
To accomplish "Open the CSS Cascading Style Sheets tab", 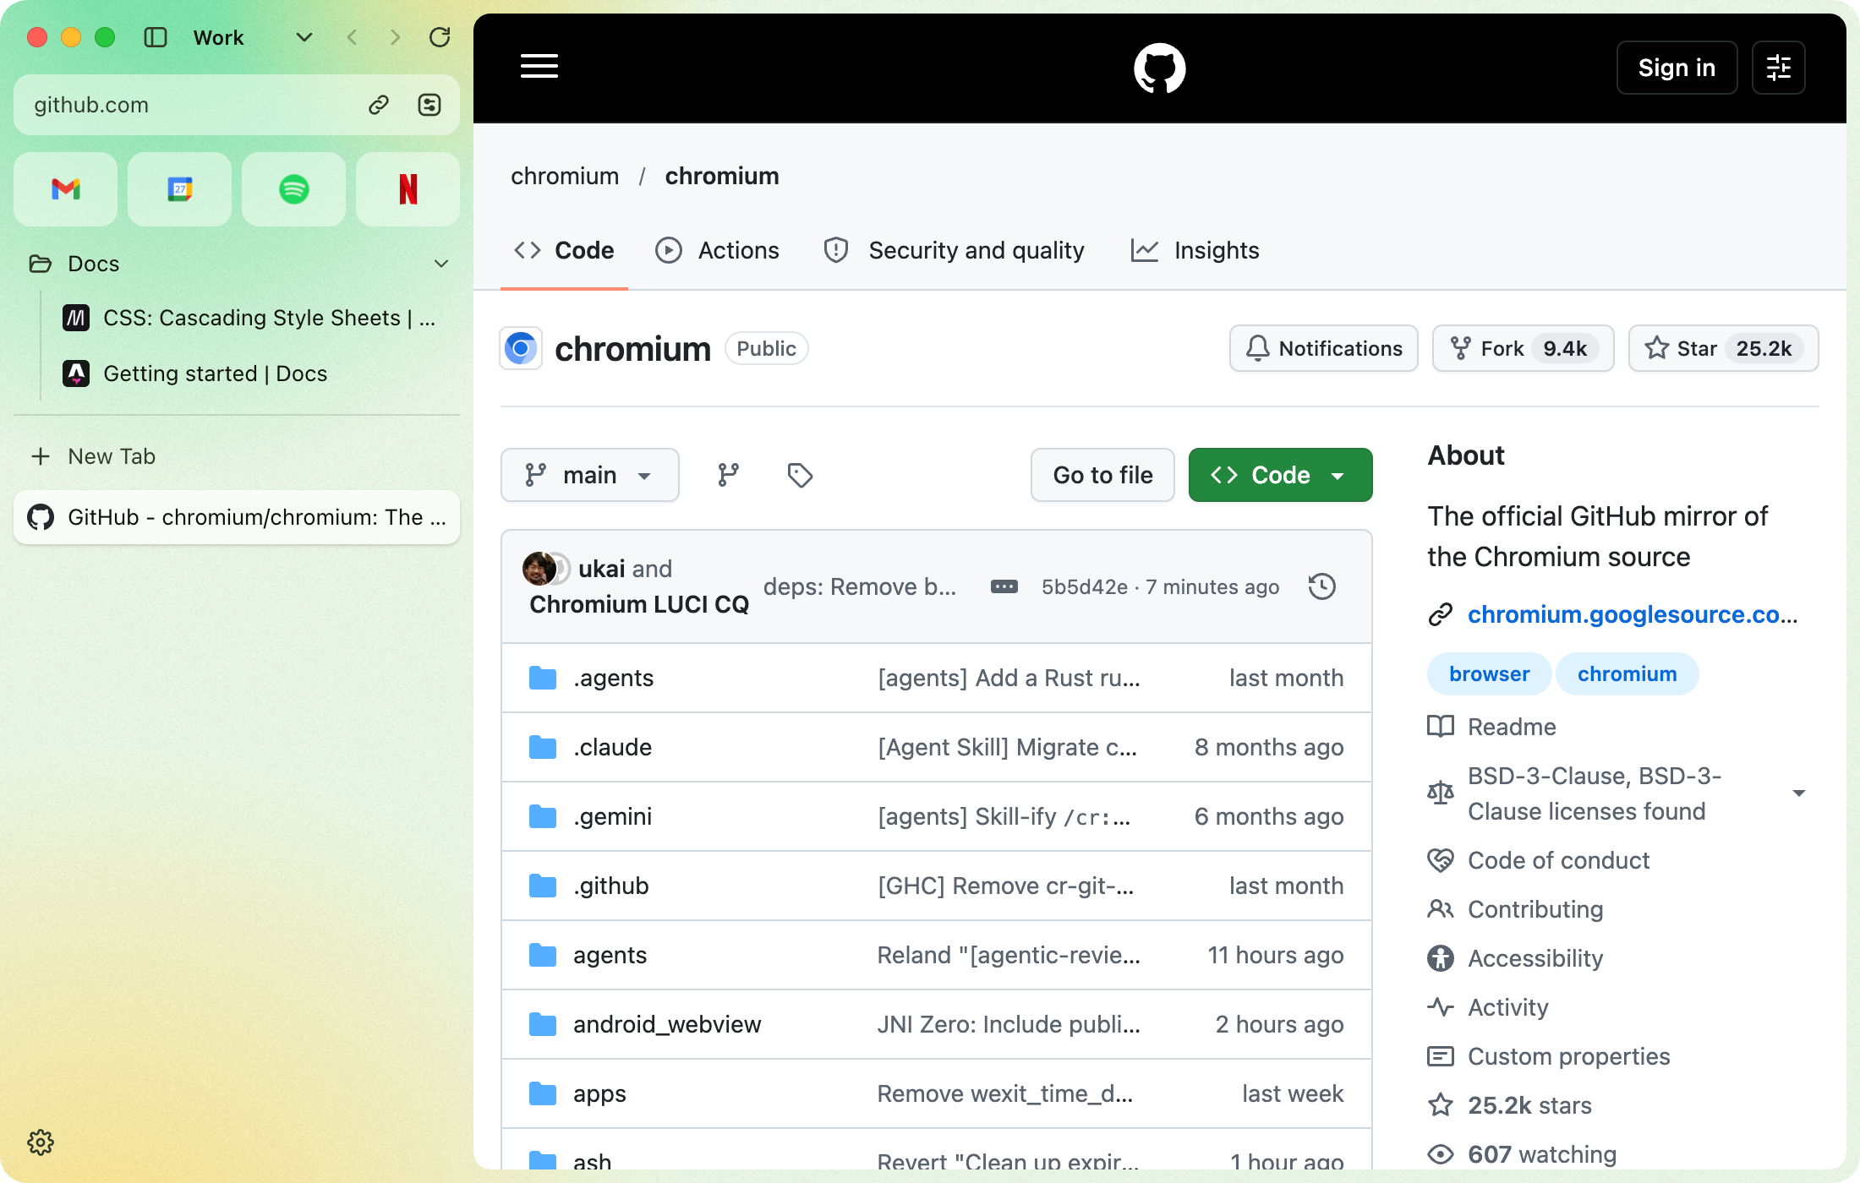I will tap(250, 318).
